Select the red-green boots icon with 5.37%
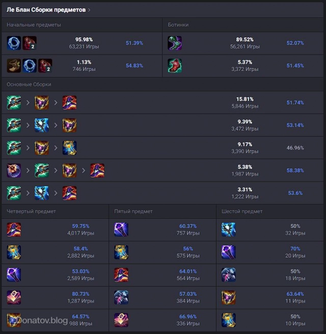 175,66
